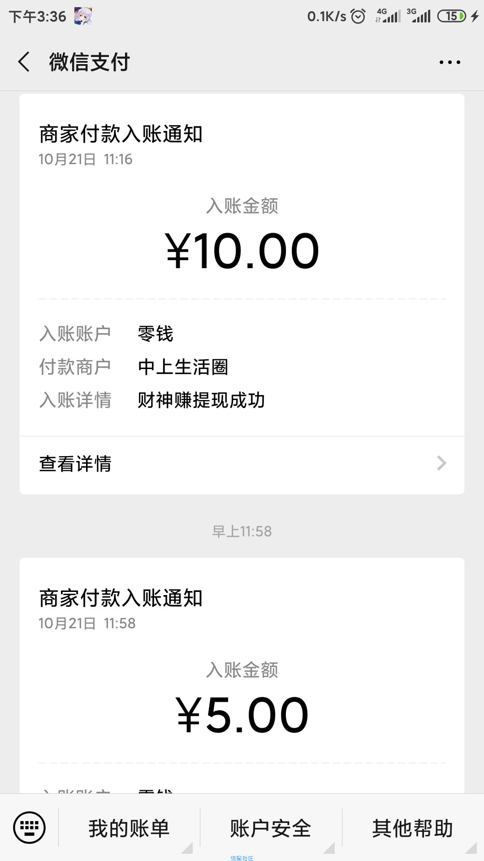The width and height of the screenshot is (484, 861).
Task: Open the 我的账单 menu
Action: point(129,828)
